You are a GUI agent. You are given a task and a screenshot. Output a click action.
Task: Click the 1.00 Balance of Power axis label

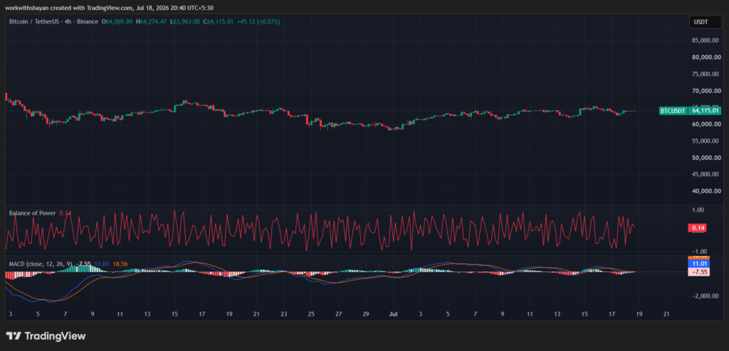(698, 210)
